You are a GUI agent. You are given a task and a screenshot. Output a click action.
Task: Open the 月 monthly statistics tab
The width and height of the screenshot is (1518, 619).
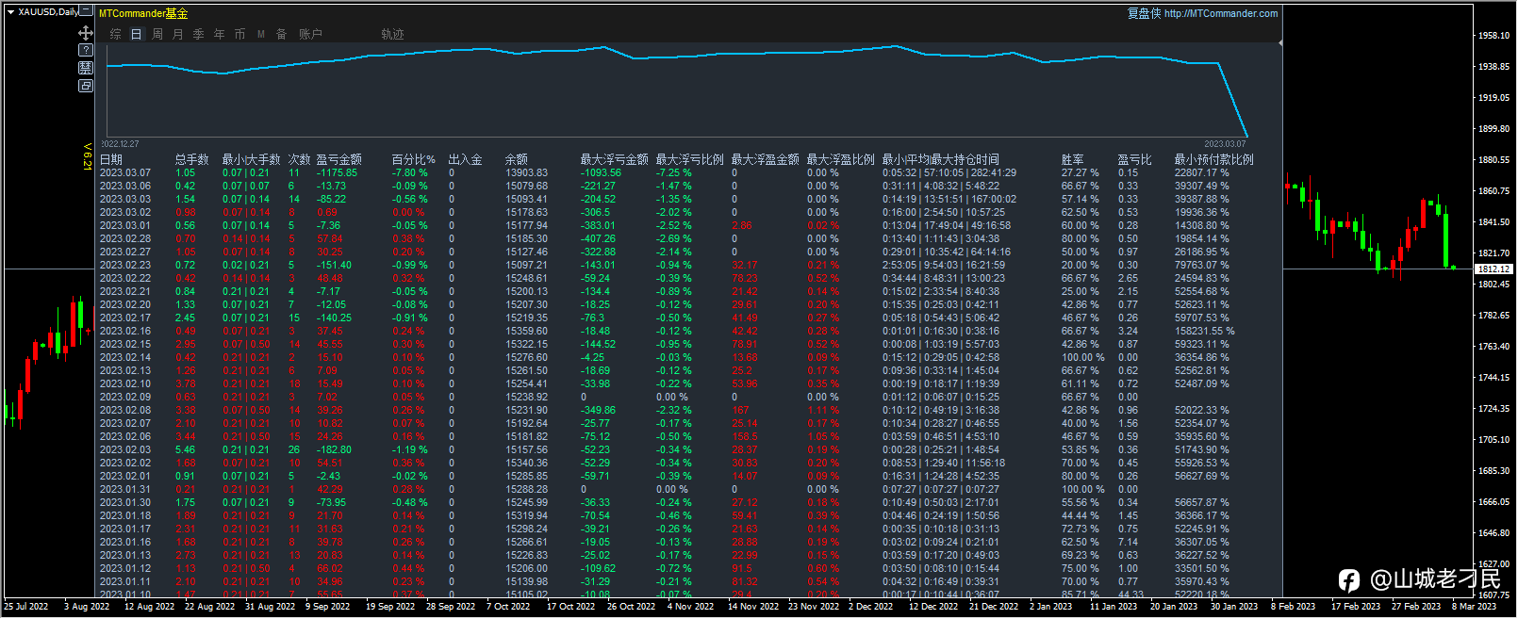click(178, 34)
